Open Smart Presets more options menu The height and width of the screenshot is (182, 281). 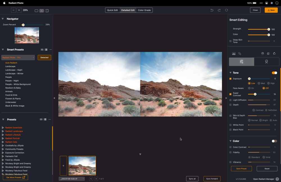point(51,50)
